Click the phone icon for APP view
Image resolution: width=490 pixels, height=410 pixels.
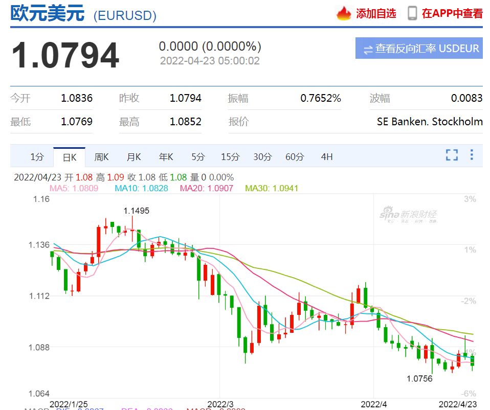click(412, 13)
